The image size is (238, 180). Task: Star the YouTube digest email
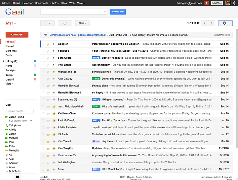point(48,51)
